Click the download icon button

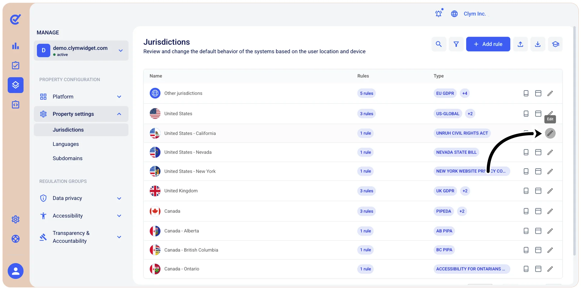(538, 44)
